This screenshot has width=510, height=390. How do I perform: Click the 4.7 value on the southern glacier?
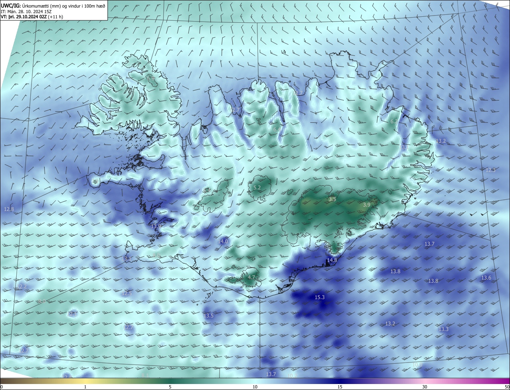pos(251,277)
